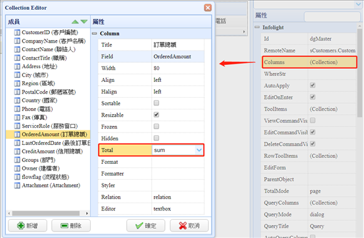Click the Relation value relation
Viewport: 364px width, 238px height.
click(x=162, y=197)
